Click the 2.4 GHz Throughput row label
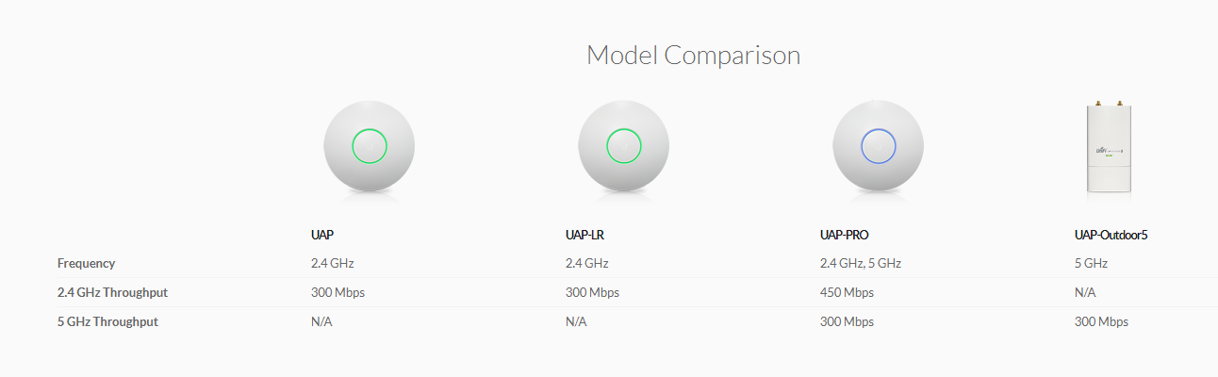This screenshot has height=377, width=1218. point(112,293)
